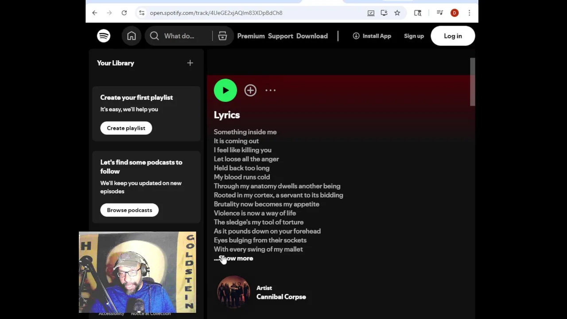Open the browser profile avatar D
This screenshot has width=567, height=319.
click(x=454, y=13)
